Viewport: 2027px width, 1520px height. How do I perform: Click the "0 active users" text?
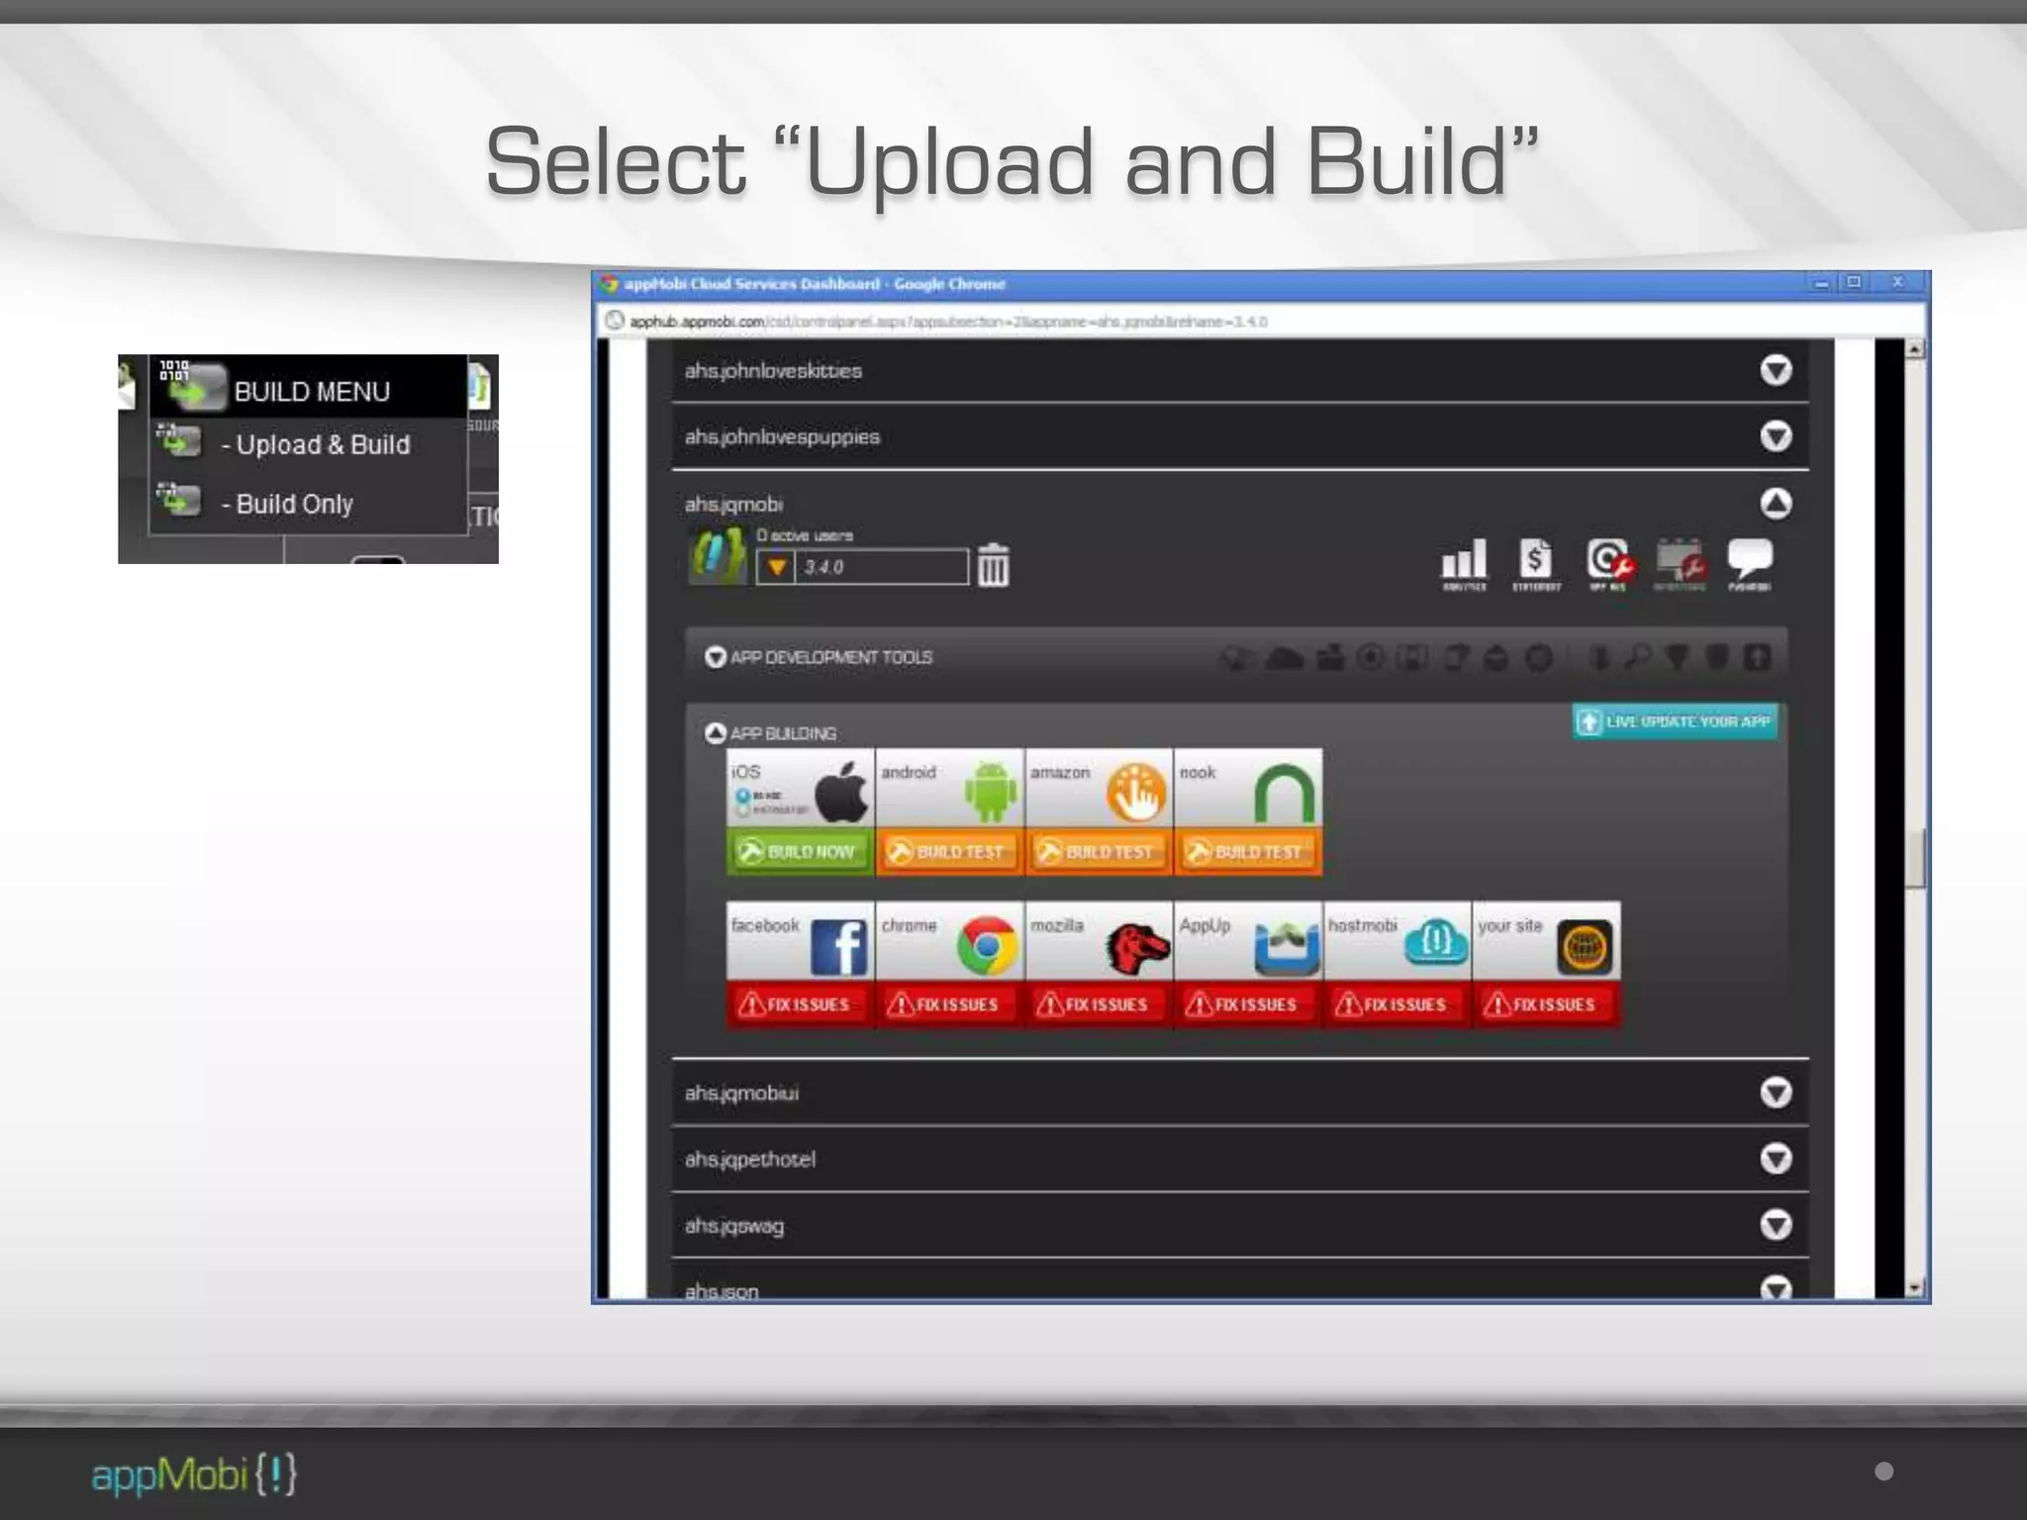point(804,535)
